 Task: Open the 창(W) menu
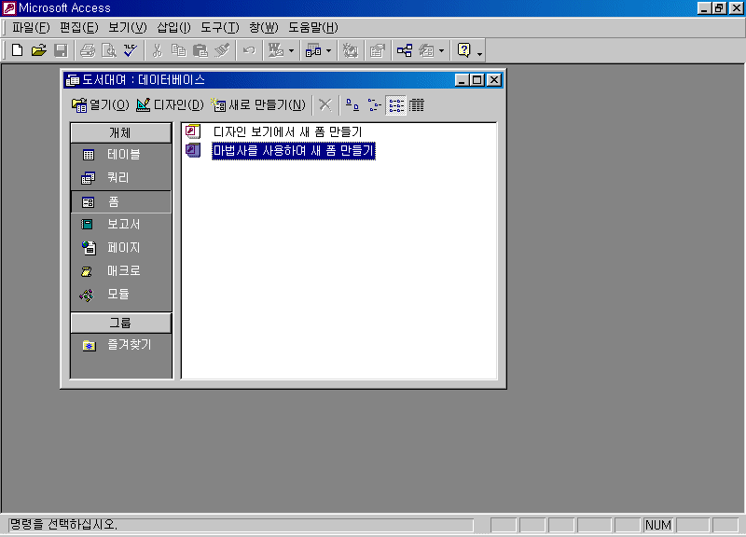point(264,28)
